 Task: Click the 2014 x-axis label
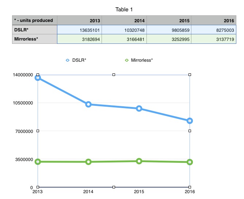click(x=88, y=192)
